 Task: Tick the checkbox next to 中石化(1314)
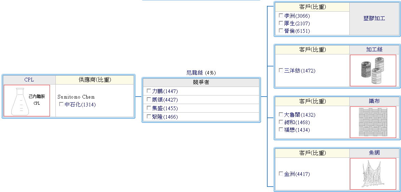(61, 104)
